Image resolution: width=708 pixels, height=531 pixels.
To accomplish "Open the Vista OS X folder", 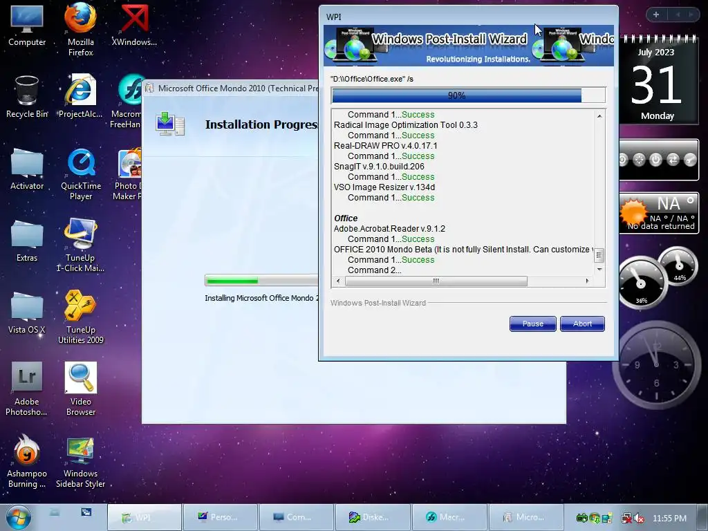I will tap(27, 313).
